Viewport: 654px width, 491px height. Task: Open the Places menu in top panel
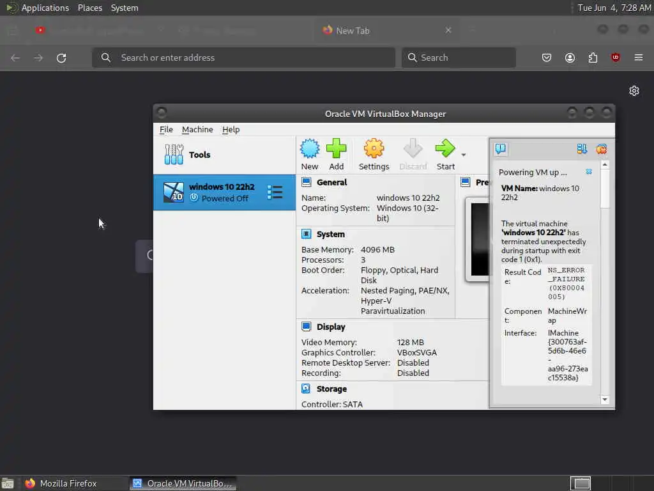[89, 8]
